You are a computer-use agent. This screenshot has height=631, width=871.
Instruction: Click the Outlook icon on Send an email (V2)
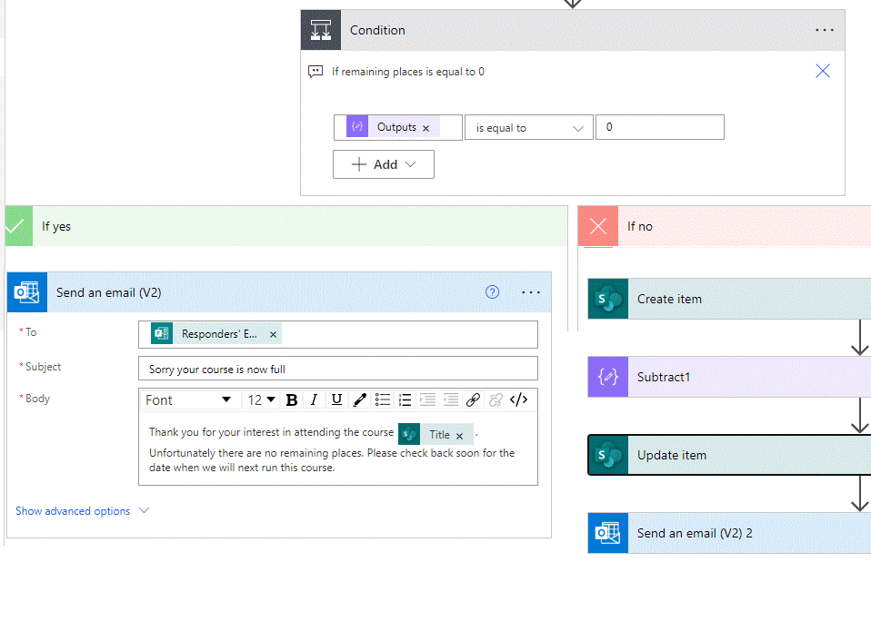click(x=27, y=292)
